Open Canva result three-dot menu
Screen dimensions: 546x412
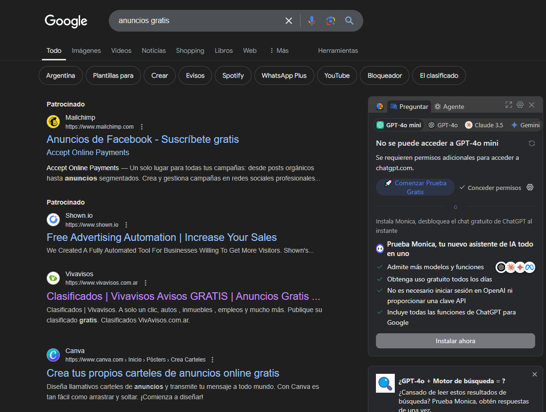click(212, 360)
